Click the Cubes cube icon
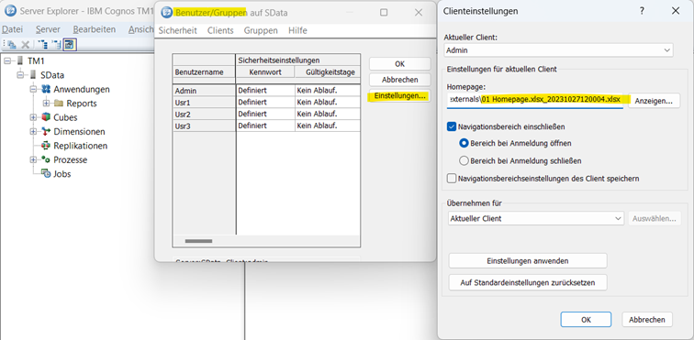 [46, 117]
